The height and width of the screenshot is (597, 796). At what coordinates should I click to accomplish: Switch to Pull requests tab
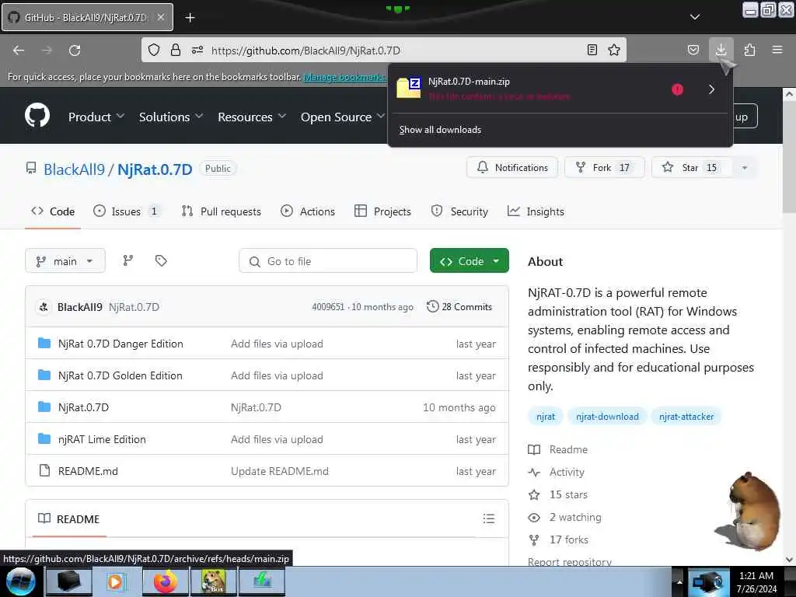tap(222, 211)
